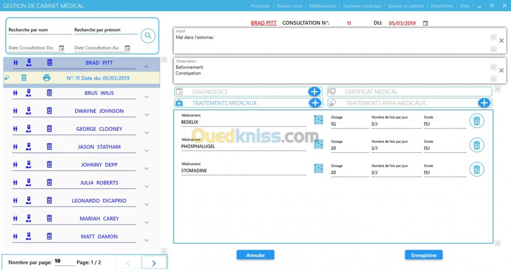Viewport: 511px width, 272px height.
Task: Add a new diagnostic with plus button
Action: [x=315, y=91]
